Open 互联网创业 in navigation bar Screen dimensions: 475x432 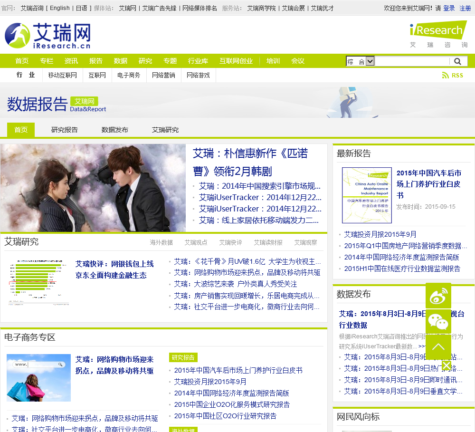236,61
